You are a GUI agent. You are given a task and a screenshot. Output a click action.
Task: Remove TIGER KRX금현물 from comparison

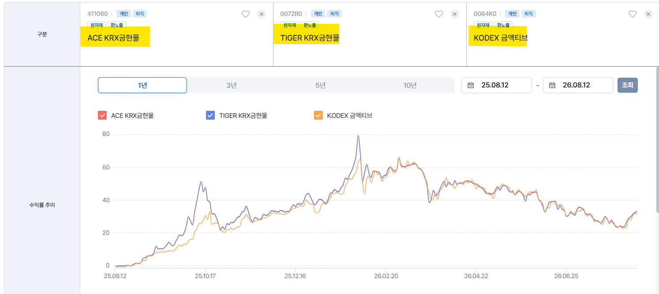pyautogui.click(x=455, y=14)
